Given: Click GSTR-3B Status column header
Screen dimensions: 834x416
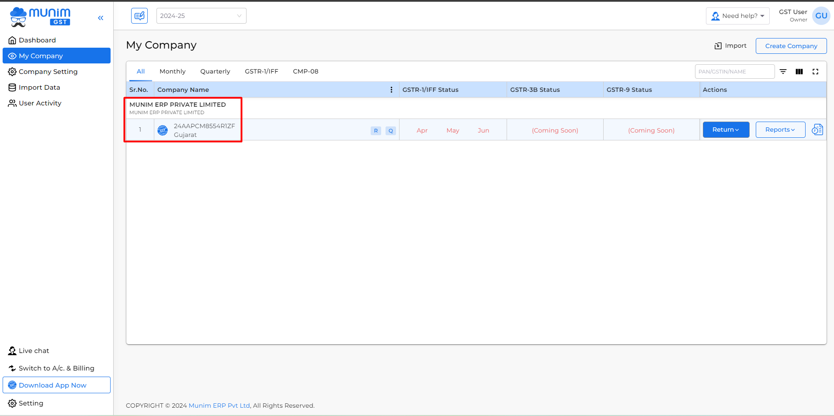Looking at the screenshot, I should click(x=555, y=90).
